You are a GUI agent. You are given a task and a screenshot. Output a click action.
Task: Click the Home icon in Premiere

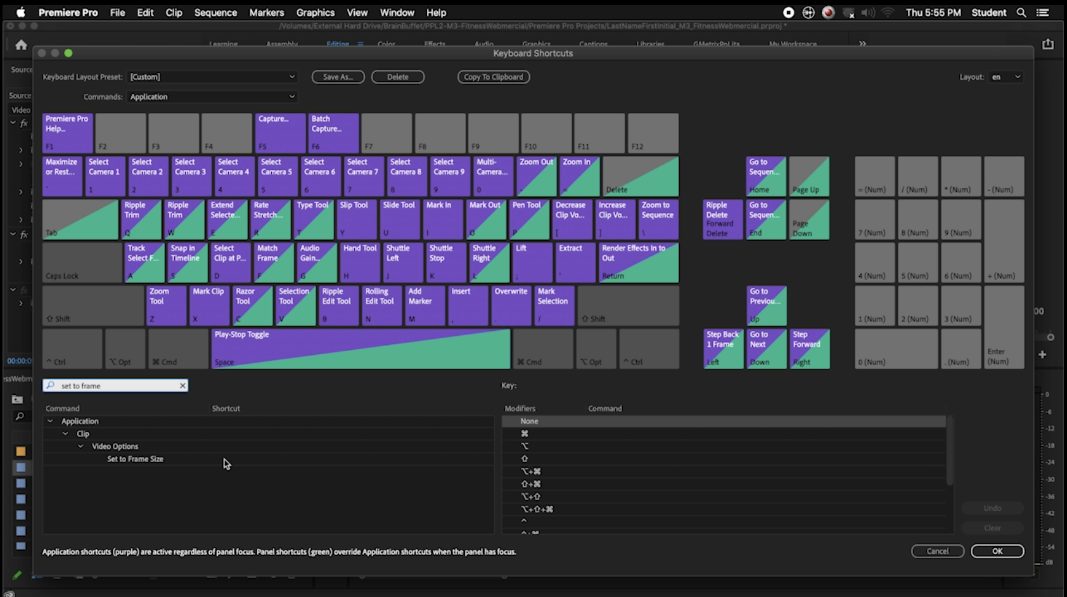click(x=21, y=44)
